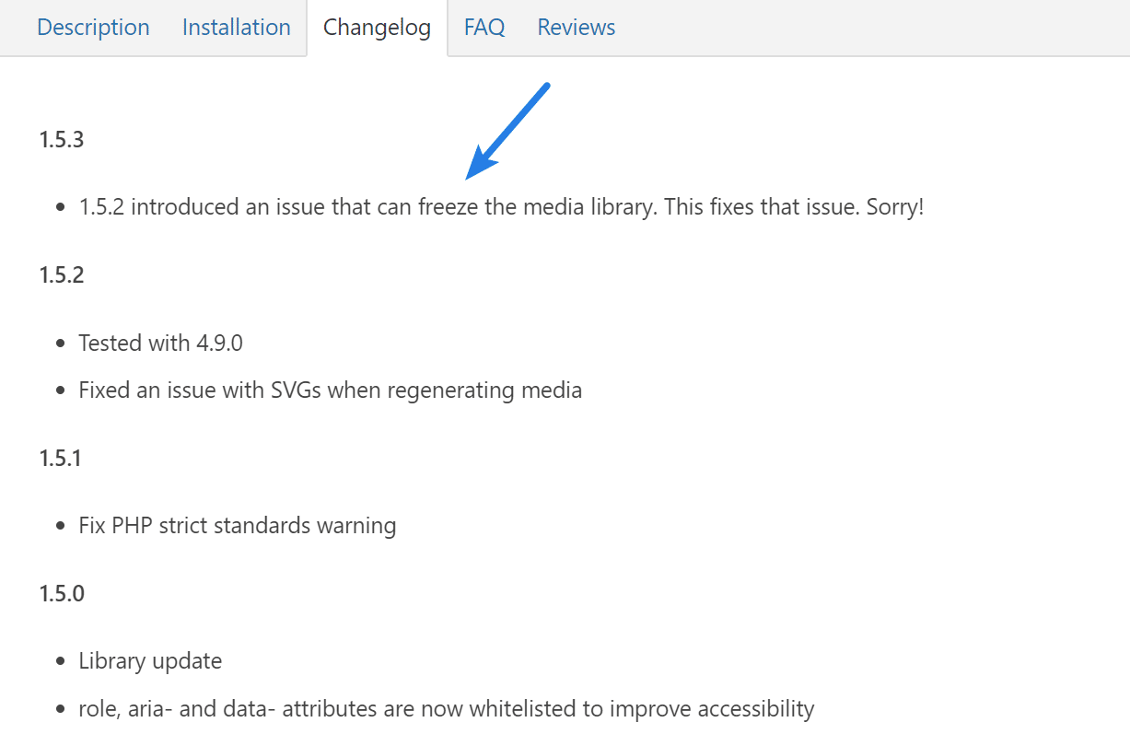The image size is (1130, 734).
Task: View the Reviews tab
Action: point(576,28)
